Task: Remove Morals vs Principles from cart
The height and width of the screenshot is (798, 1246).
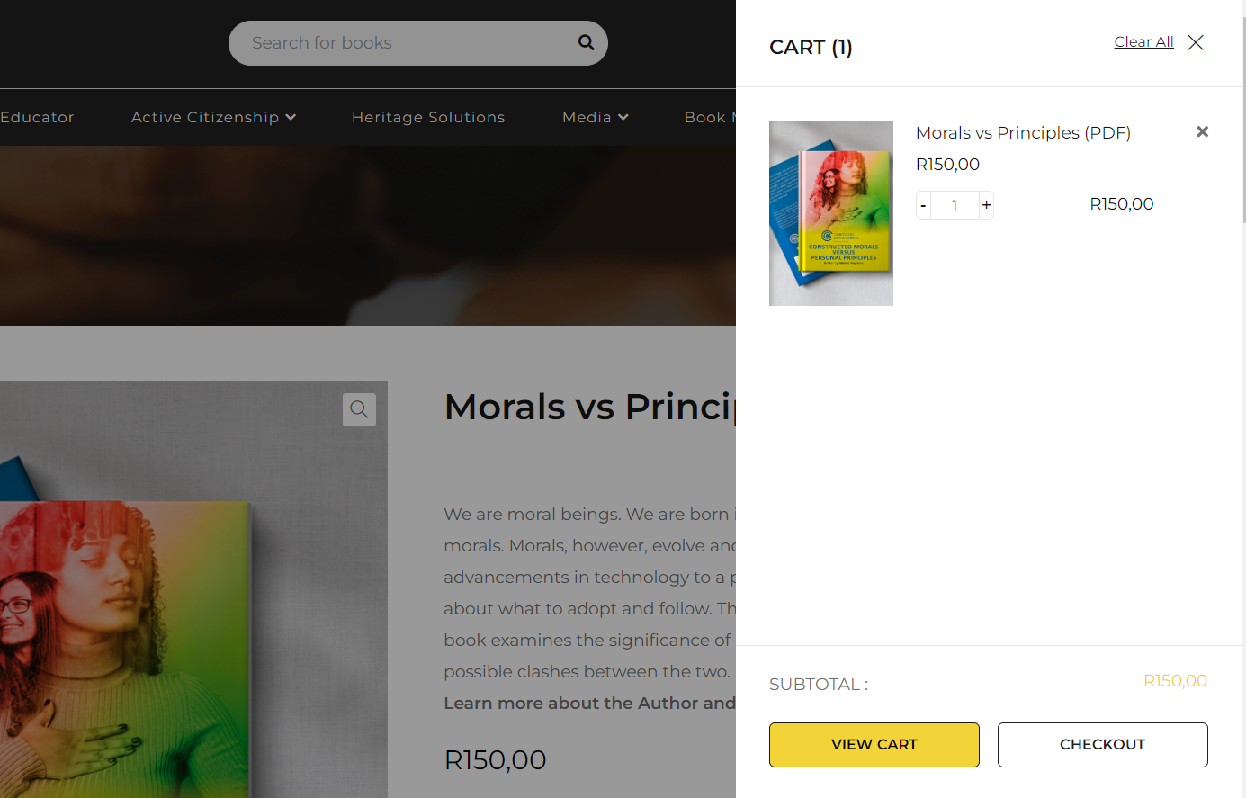Action: click(1202, 132)
